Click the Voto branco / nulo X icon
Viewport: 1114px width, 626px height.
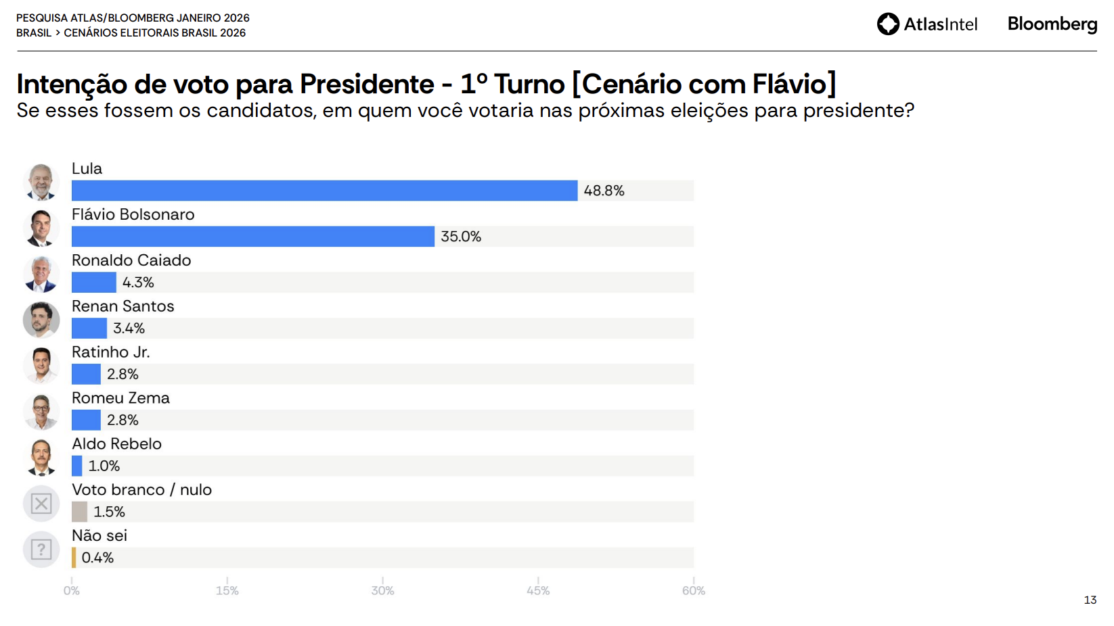(x=41, y=504)
